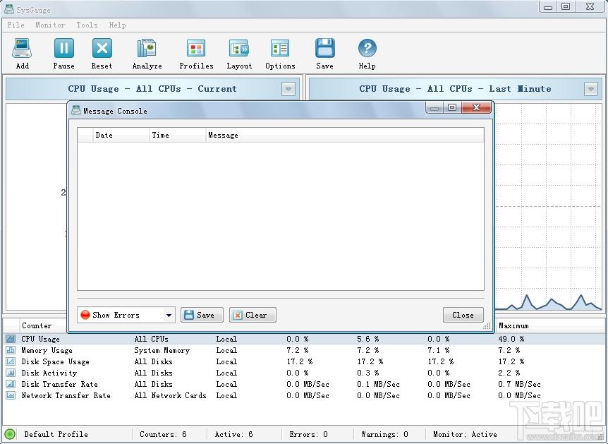This screenshot has width=608, height=444.
Task: Pause monitoring with the Pause icon
Action: (x=63, y=49)
